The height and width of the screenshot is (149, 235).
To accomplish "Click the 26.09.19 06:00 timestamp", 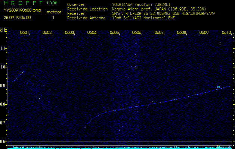I will pos(18,18).
